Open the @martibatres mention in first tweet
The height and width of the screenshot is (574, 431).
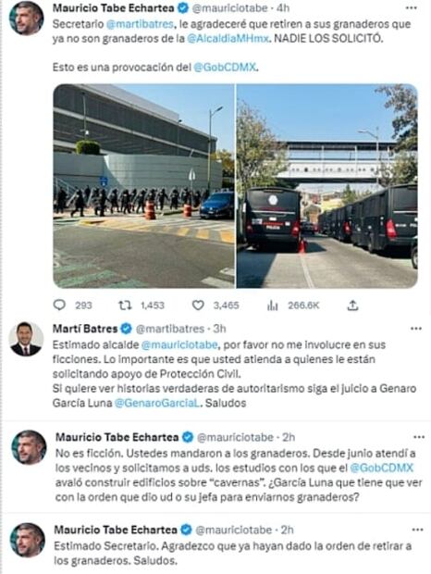tap(140, 24)
